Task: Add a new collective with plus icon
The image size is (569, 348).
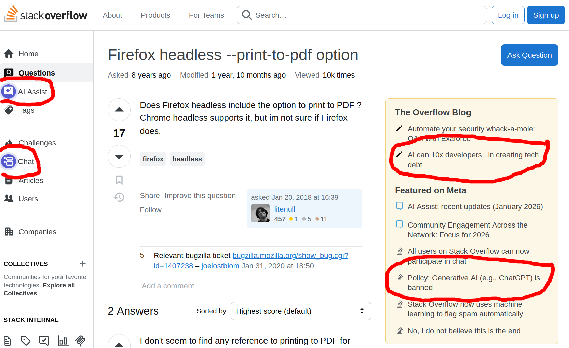Action: point(83,264)
